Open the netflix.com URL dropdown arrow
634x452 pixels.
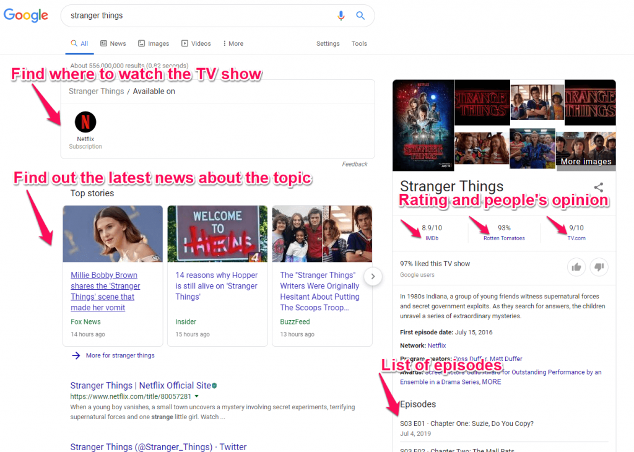pyautogui.click(x=196, y=396)
